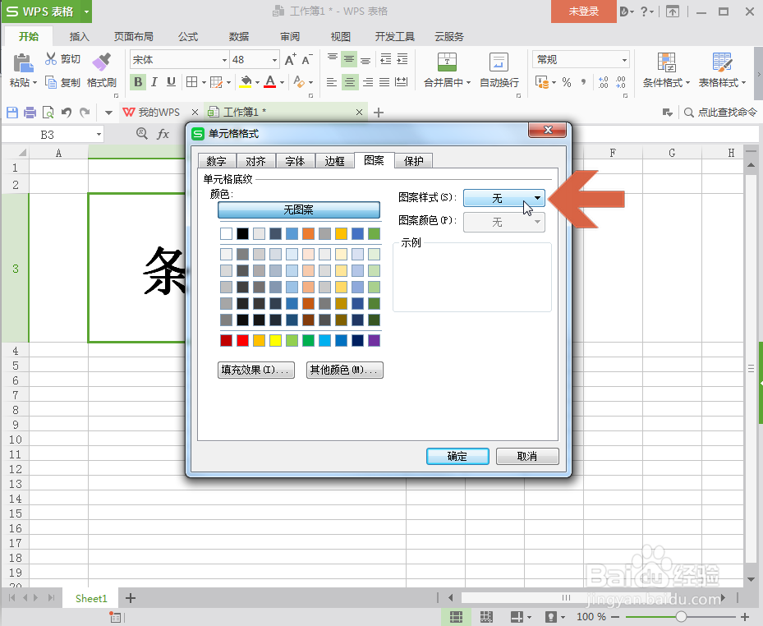Screen dimensions: 763x626
Task: Click the 填充效果 (Fill Effects) button
Action: pyautogui.click(x=256, y=370)
